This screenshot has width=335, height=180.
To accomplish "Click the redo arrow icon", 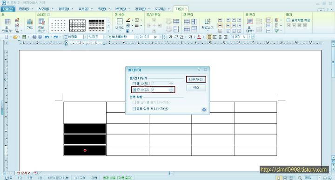I will 56,37.
